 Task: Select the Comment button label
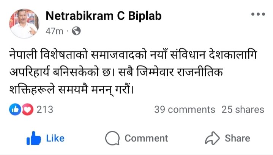coord(146,138)
